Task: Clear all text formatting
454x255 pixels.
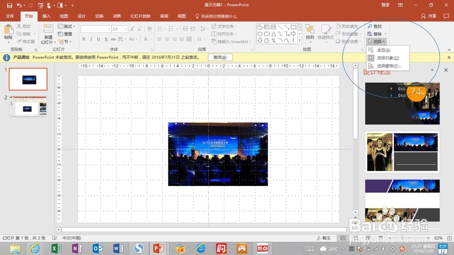Action: click(149, 29)
